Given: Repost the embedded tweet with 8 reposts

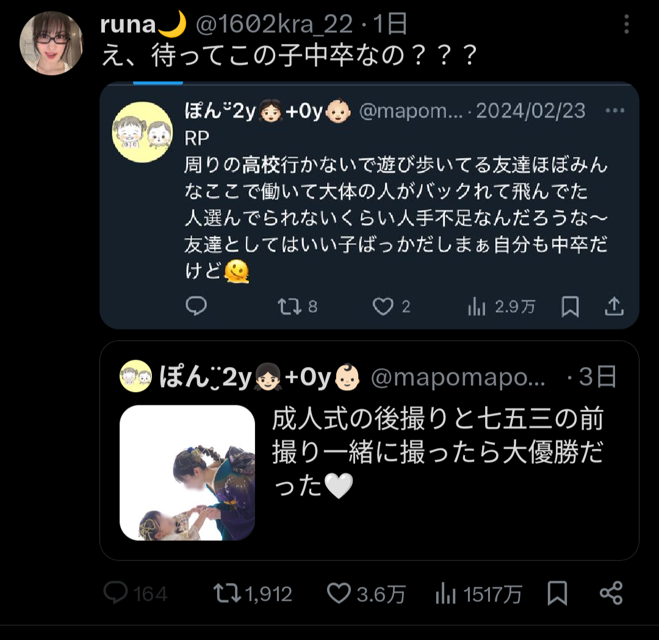Looking at the screenshot, I should pyautogui.click(x=290, y=307).
